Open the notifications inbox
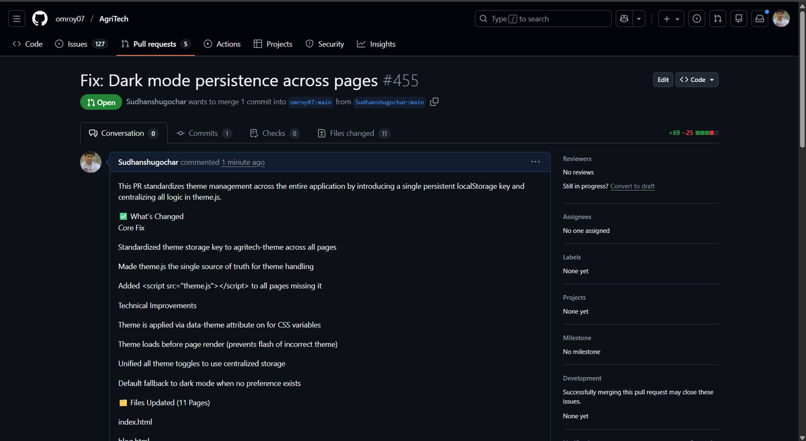Image resolution: width=806 pixels, height=441 pixels. coord(760,19)
